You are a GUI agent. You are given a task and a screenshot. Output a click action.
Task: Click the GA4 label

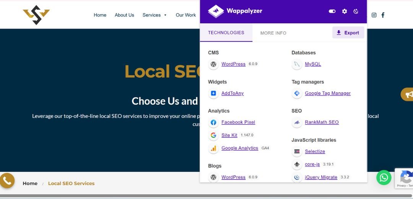click(x=265, y=148)
